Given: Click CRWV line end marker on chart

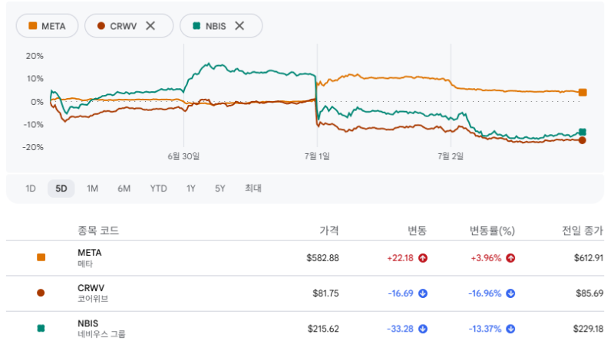Looking at the screenshot, I should (x=583, y=140).
